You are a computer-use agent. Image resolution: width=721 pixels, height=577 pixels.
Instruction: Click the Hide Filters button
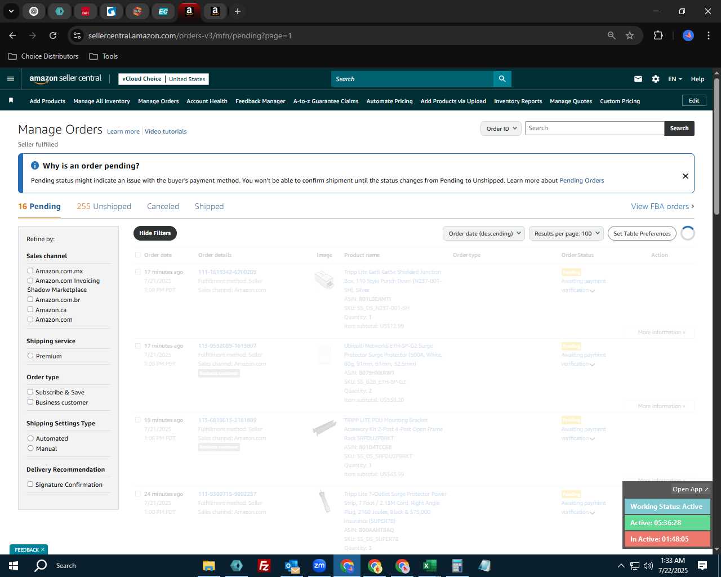point(155,233)
